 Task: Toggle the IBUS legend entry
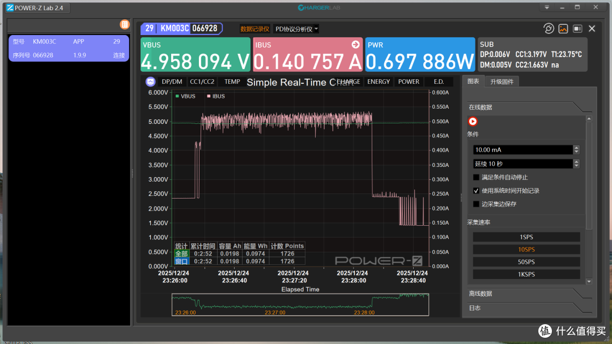click(x=216, y=96)
